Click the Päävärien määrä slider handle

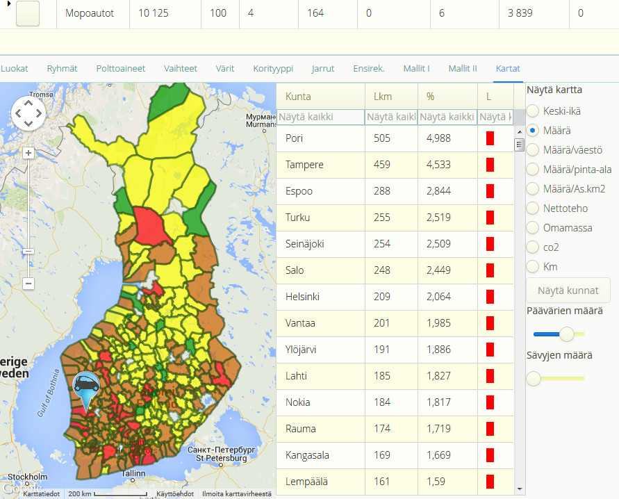coord(567,334)
